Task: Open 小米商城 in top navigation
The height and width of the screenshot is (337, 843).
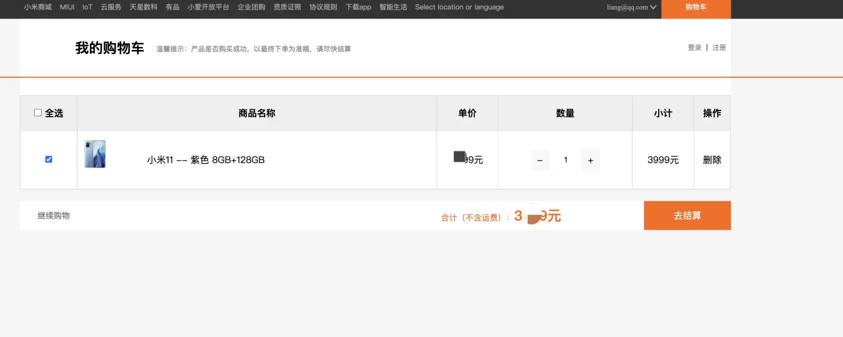Action: point(38,7)
